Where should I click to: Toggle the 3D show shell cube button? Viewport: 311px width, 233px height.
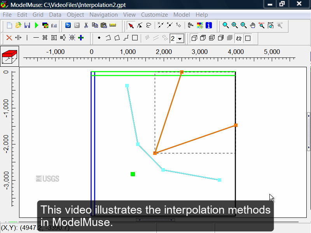click(193, 38)
